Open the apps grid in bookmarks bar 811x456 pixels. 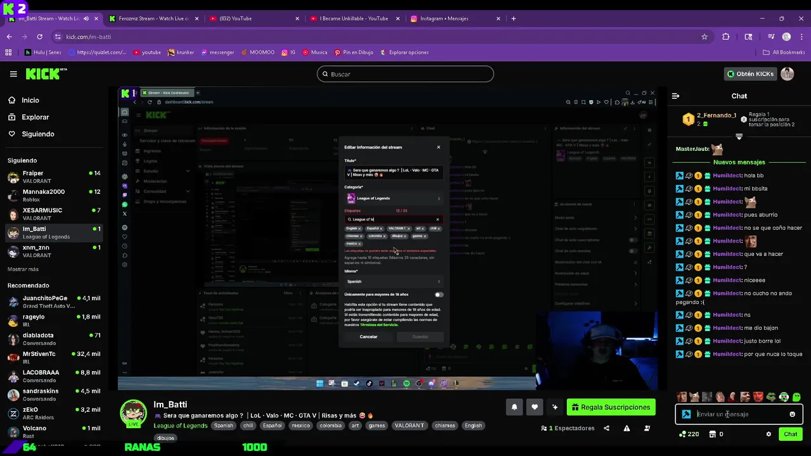click(x=8, y=53)
